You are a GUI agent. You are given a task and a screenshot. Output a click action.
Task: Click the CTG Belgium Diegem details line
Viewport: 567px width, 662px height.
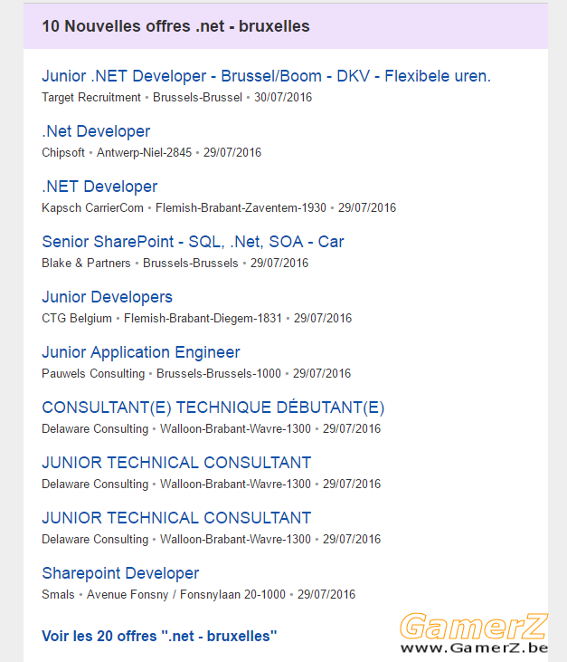point(196,319)
